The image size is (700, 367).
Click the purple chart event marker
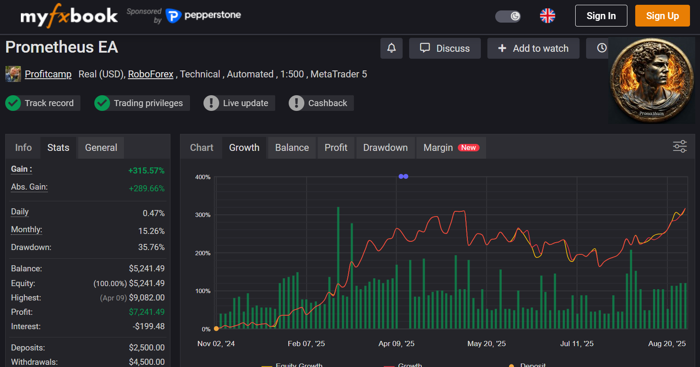pyautogui.click(x=403, y=177)
